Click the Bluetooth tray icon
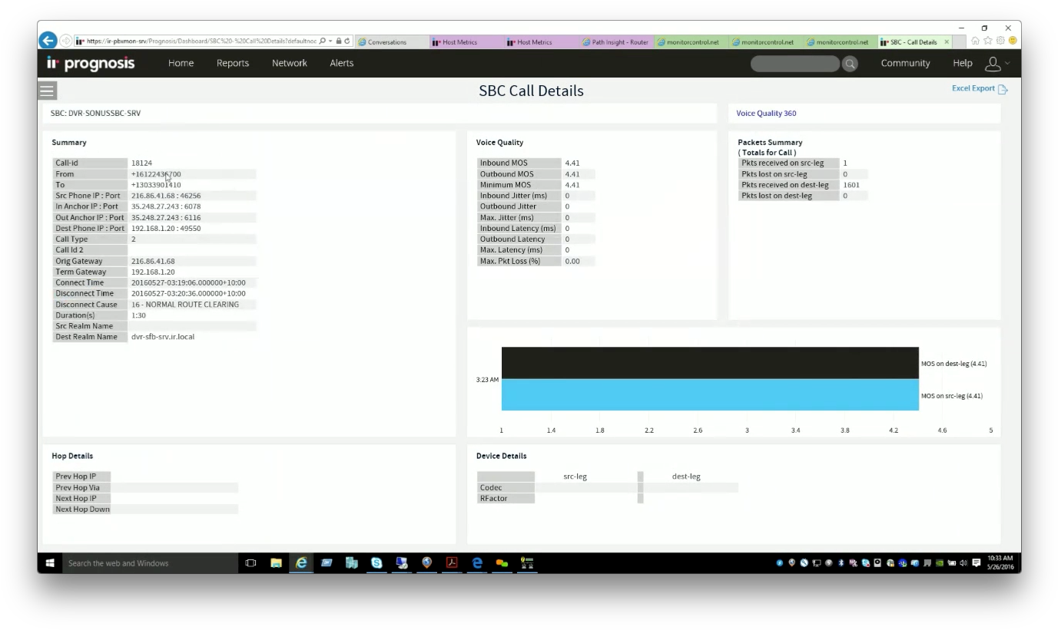Viewport: 1058px width, 630px height. click(x=841, y=563)
